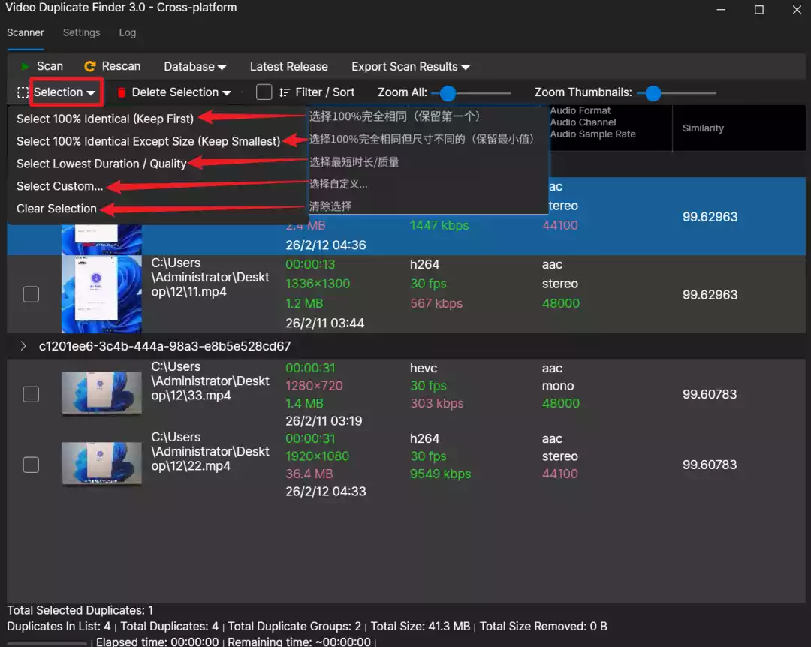The image size is (811, 647).
Task: Open the Selection dropdown
Action: (x=65, y=92)
